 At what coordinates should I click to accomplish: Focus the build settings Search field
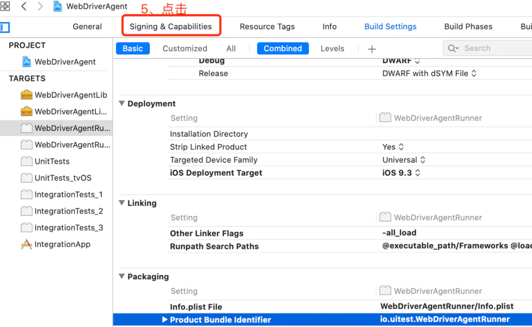click(488, 48)
